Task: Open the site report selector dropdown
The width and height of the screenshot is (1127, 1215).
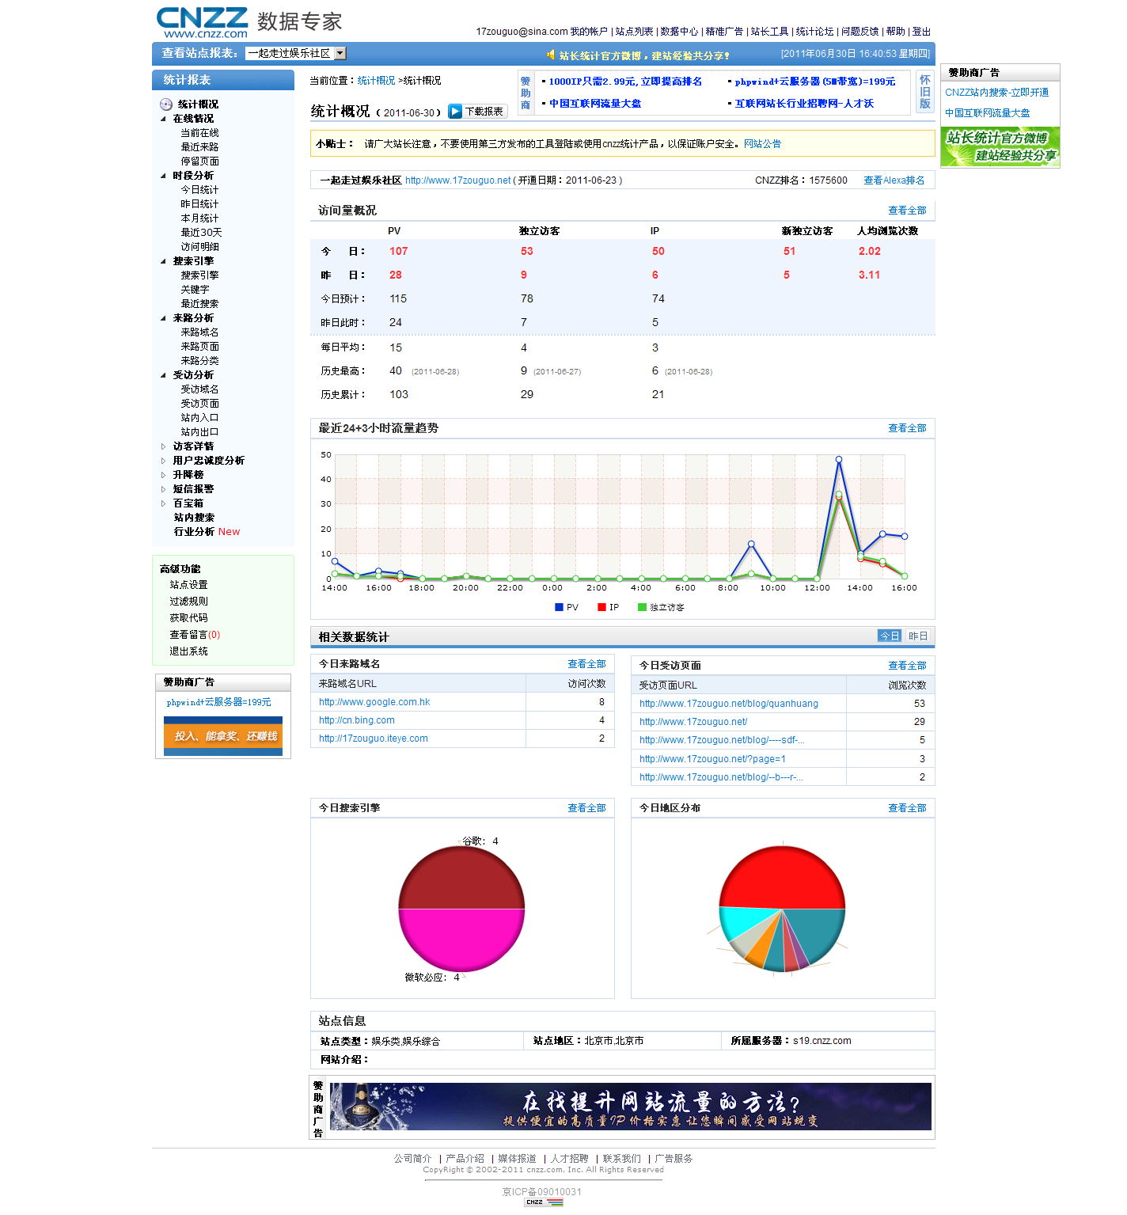Action: pos(296,54)
